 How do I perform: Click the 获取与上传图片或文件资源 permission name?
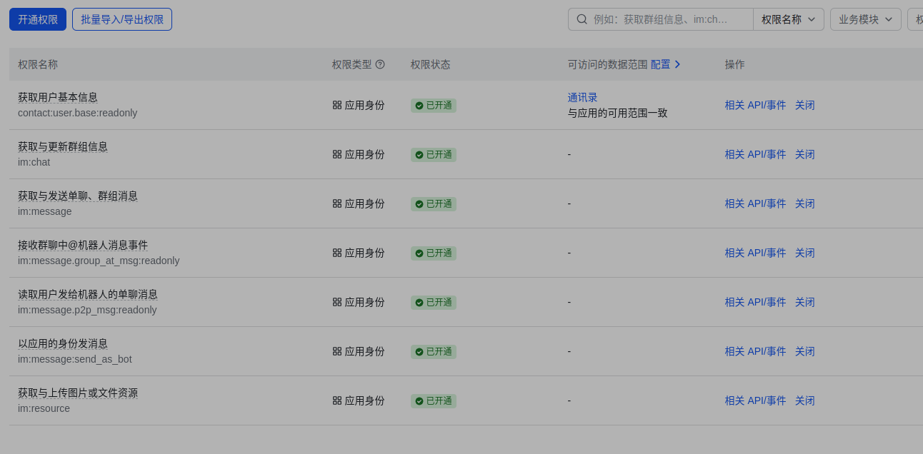pos(78,393)
